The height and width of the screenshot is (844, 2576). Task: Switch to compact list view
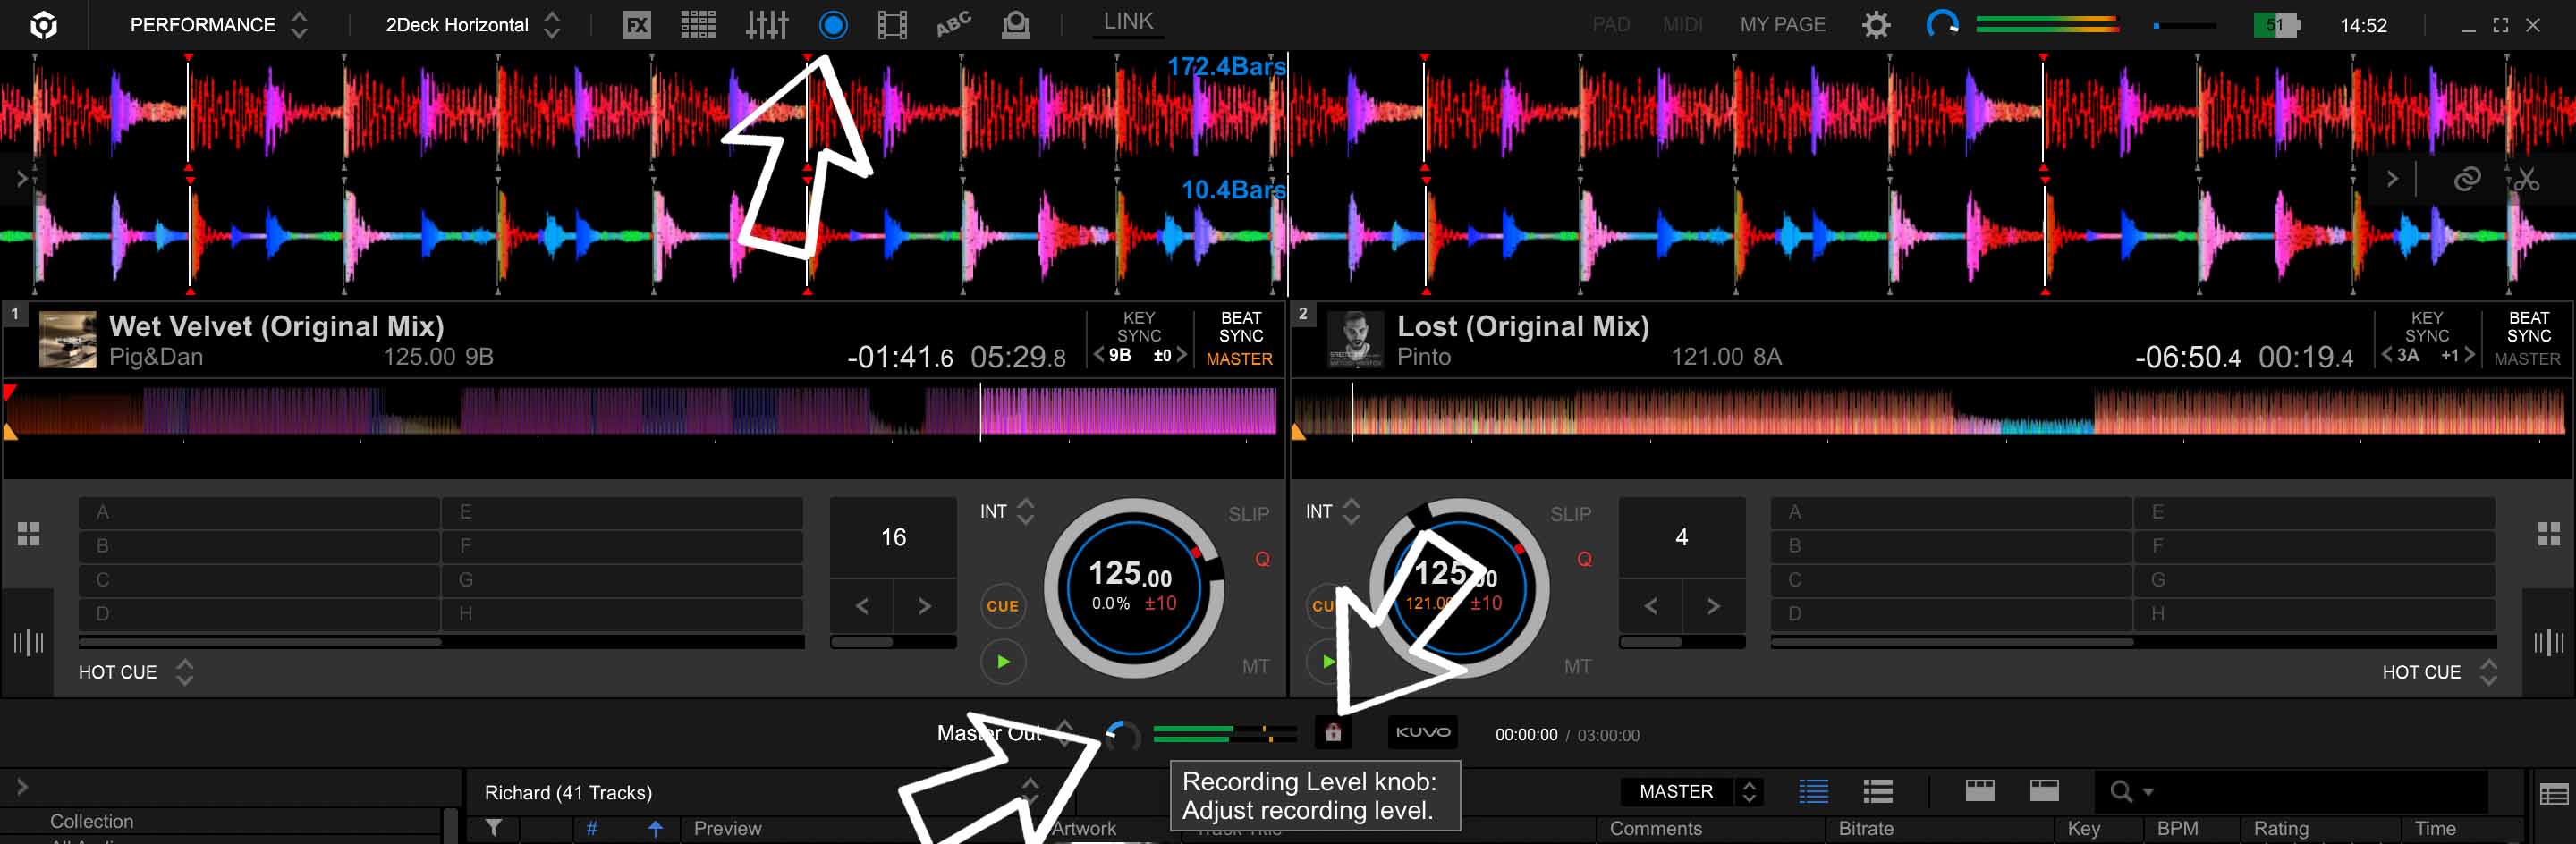(x=1878, y=792)
